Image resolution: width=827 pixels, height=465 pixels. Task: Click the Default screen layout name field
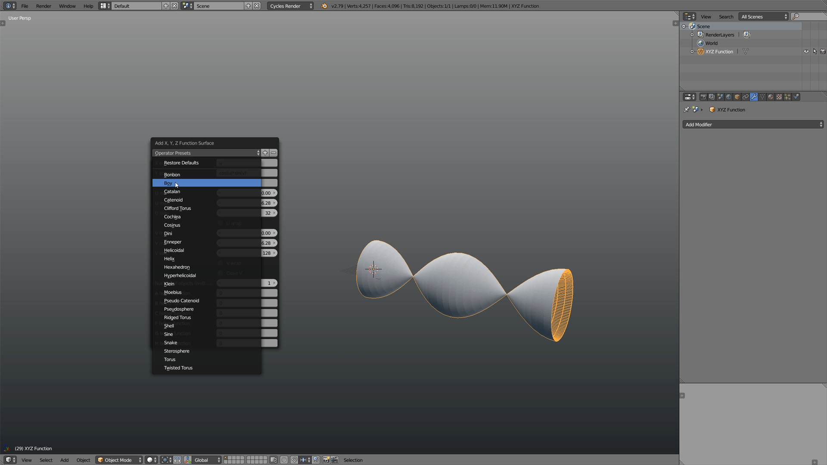pyautogui.click(x=137, y=6)
